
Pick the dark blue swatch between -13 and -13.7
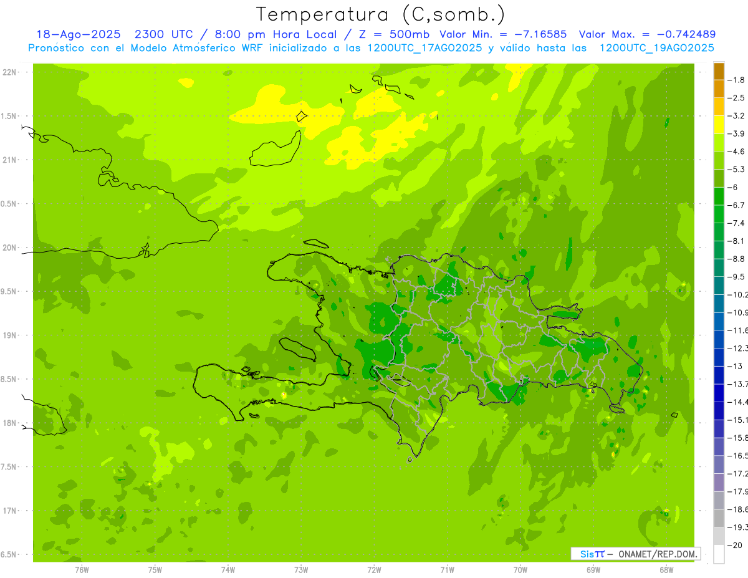point(719,375)
